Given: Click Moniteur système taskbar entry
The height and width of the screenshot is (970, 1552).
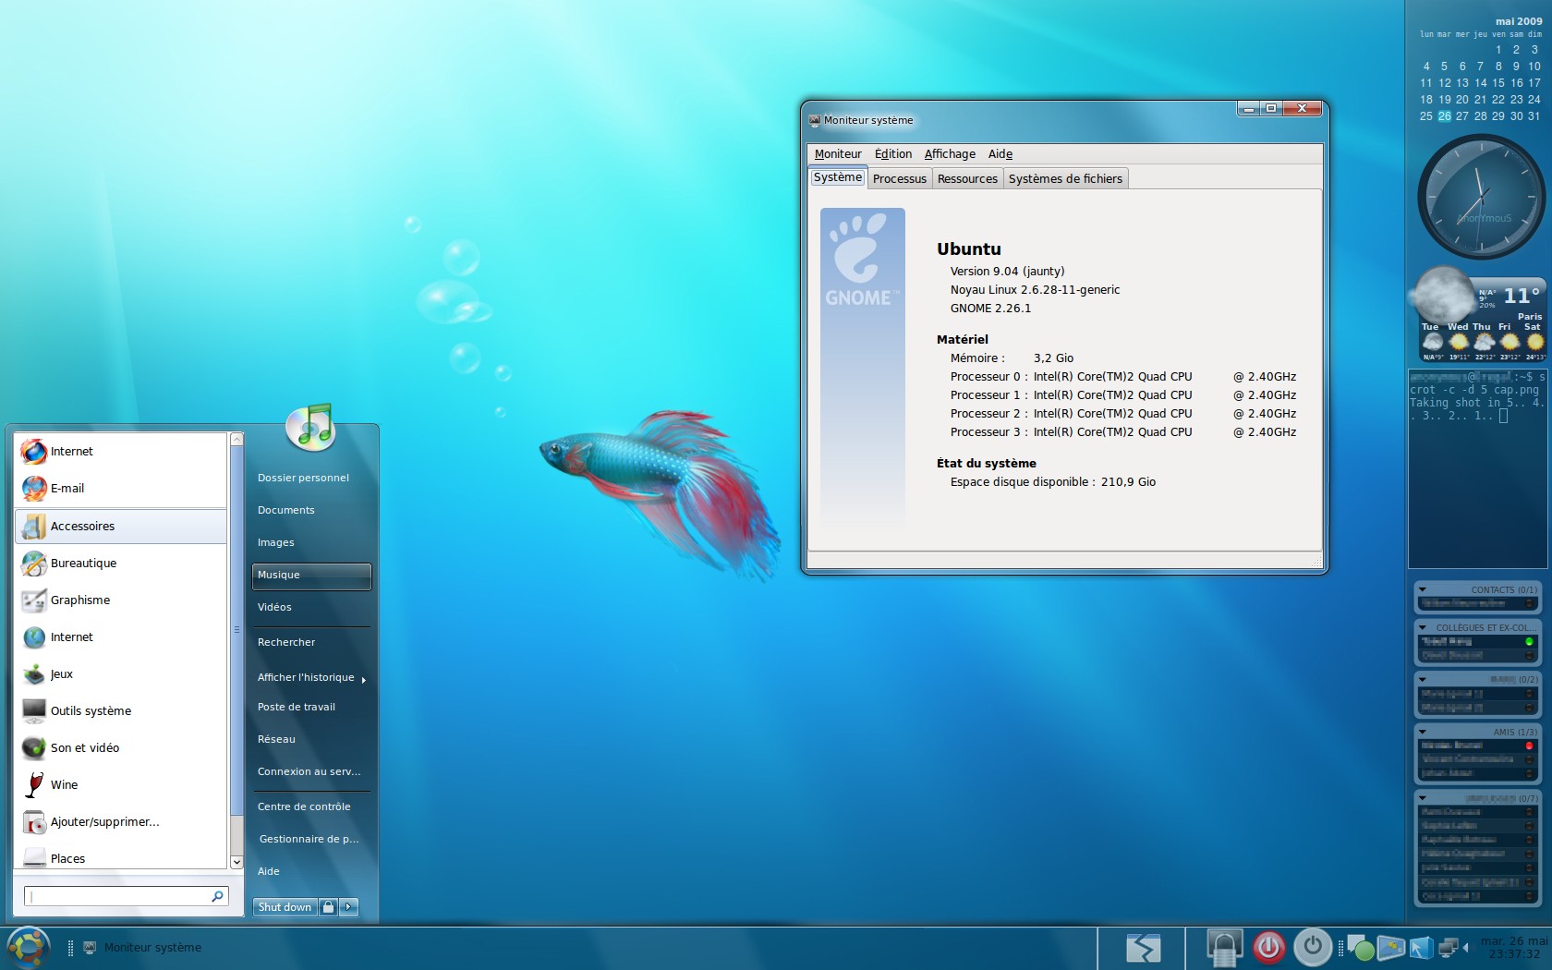Looking at the screenshot, I should point(142,948).
